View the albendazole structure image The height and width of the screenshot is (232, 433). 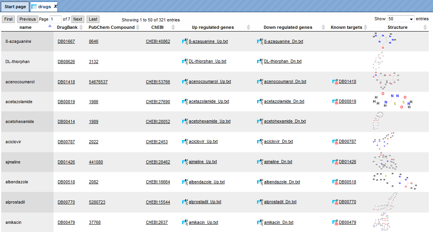tap(395, 182)
